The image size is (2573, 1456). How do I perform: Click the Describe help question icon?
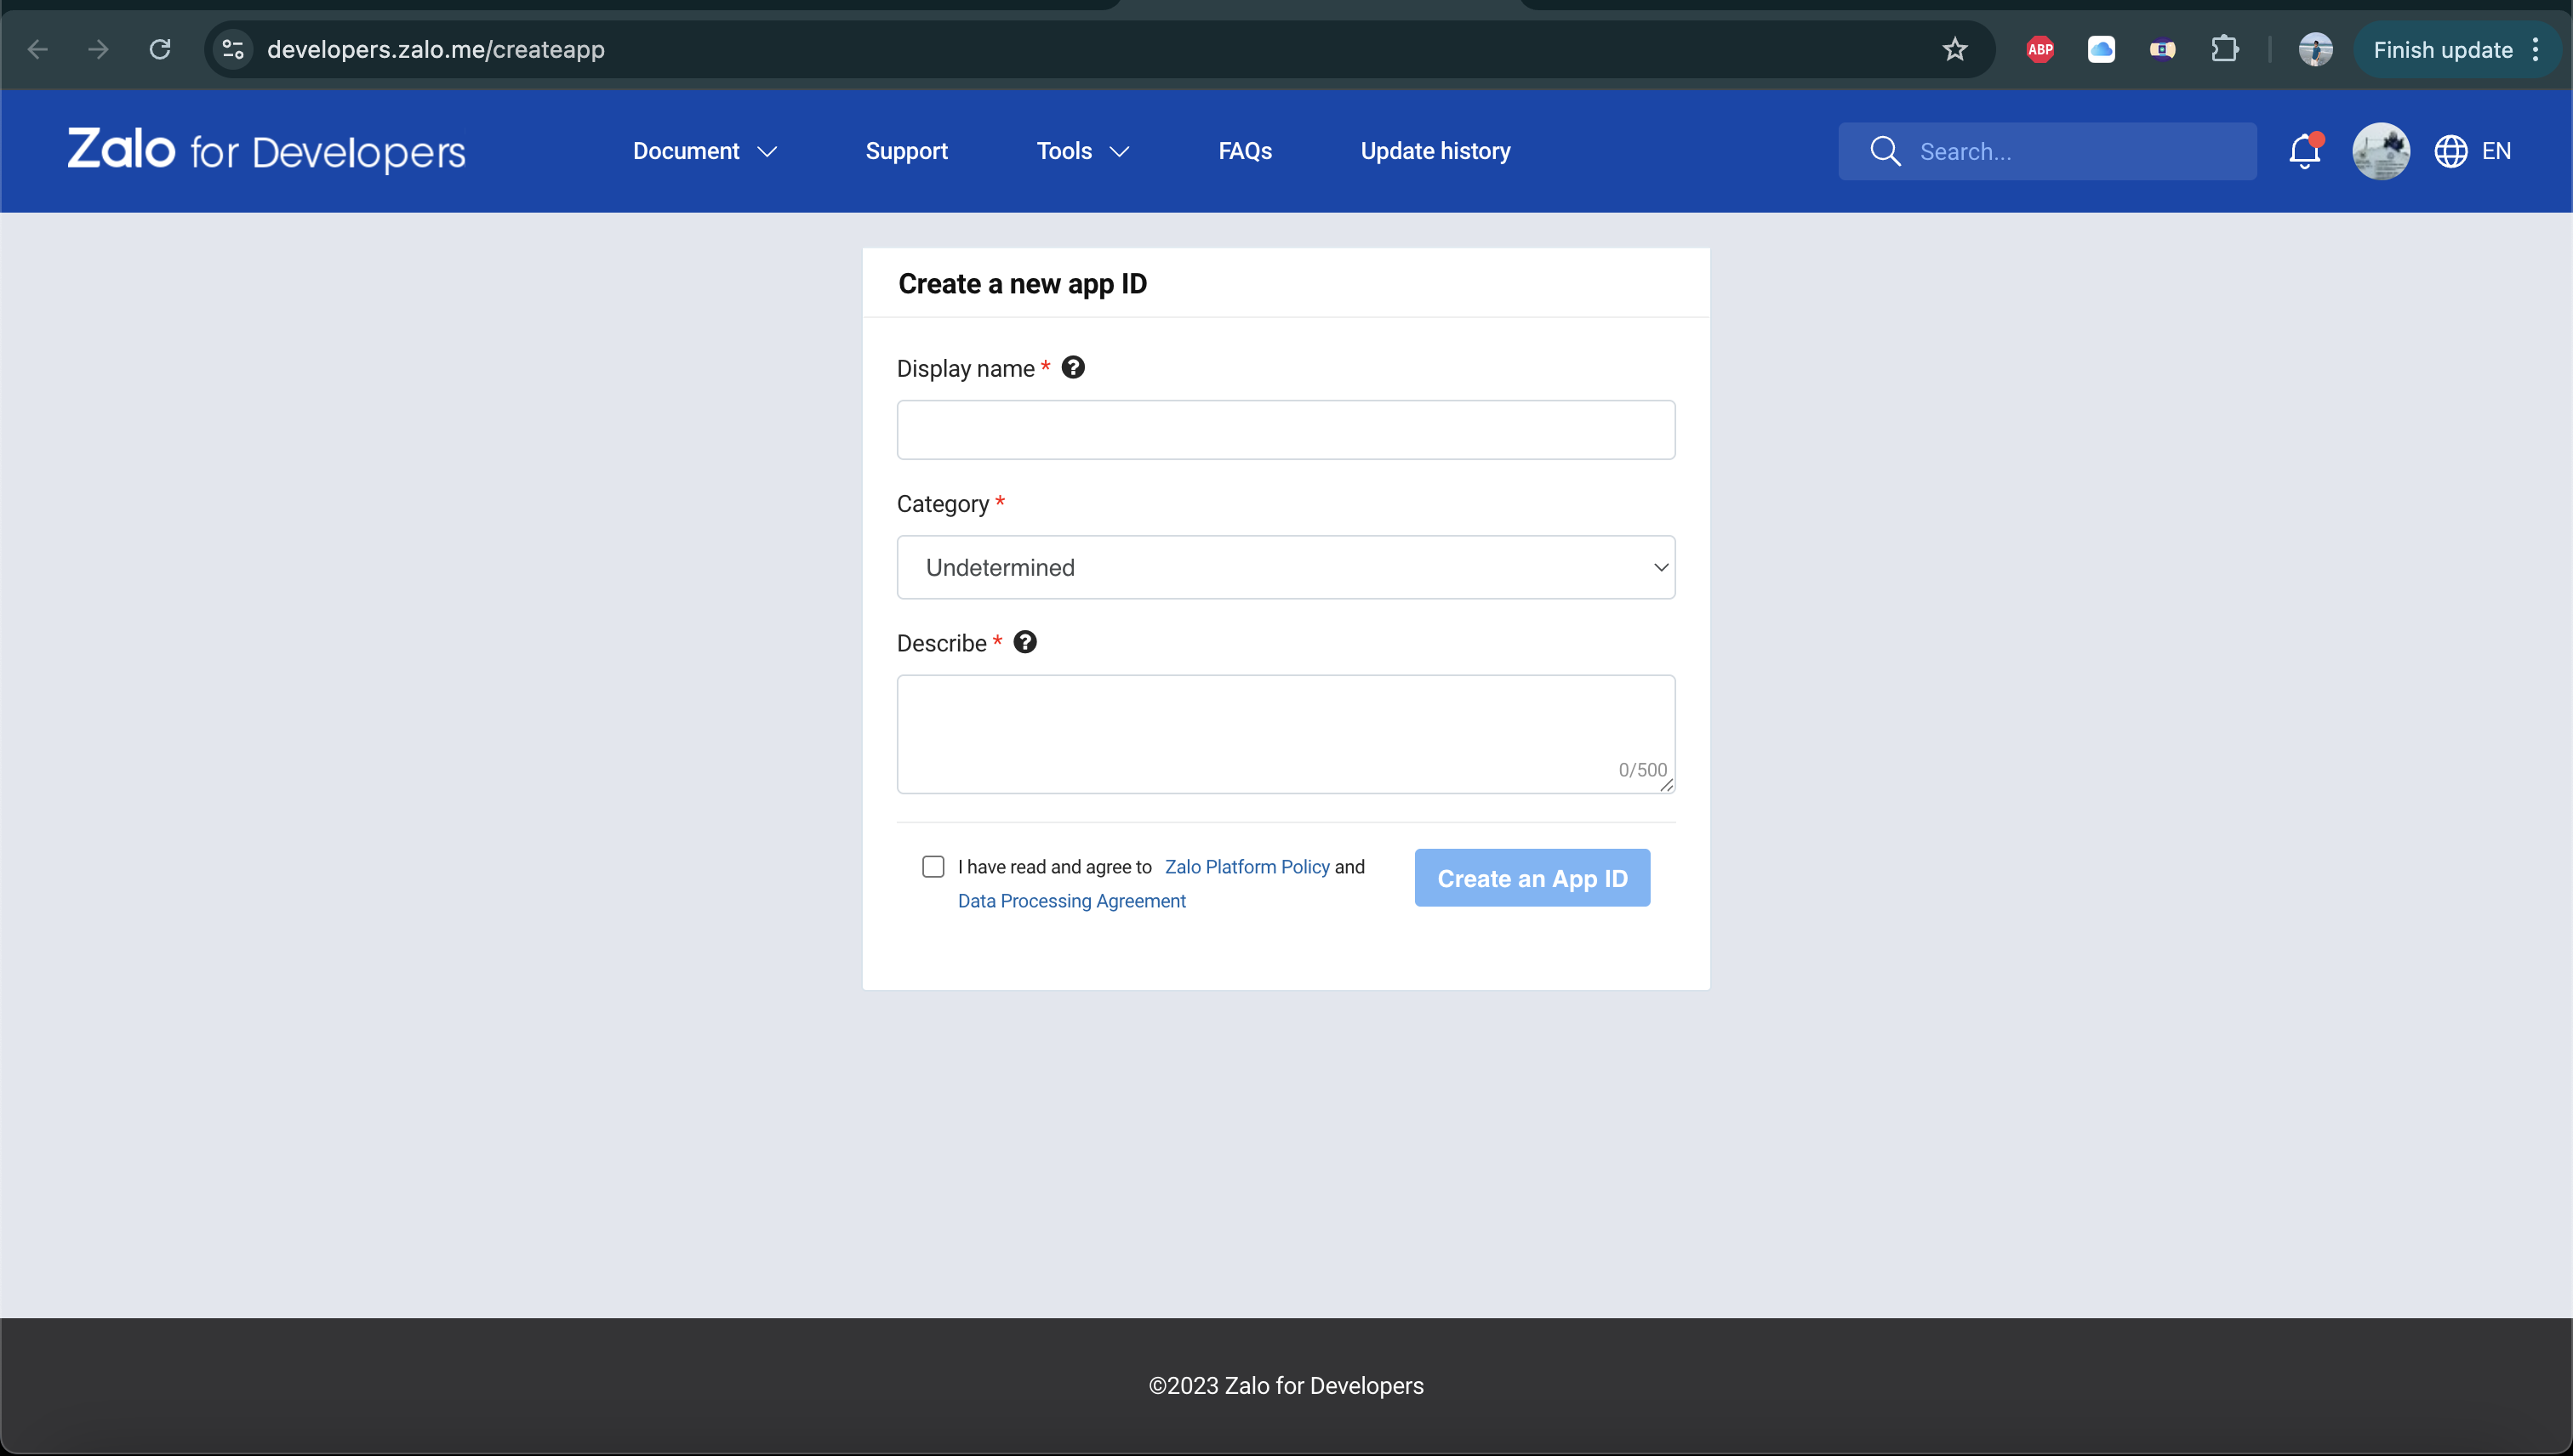tap(1024, 642)
